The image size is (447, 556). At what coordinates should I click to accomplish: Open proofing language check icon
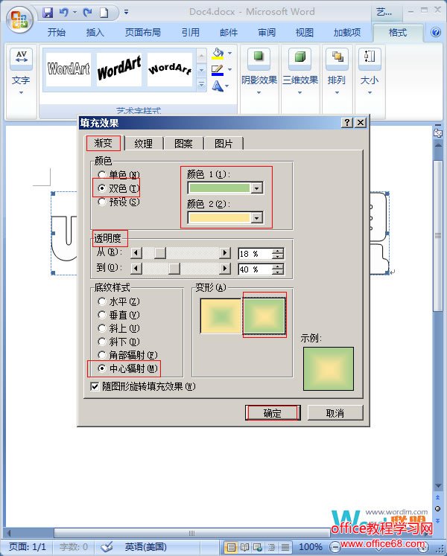(106, 547)
